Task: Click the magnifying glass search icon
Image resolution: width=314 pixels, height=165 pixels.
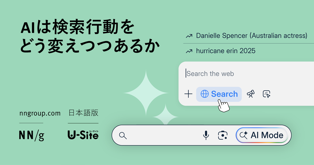Action: click(x=123, y=135)
